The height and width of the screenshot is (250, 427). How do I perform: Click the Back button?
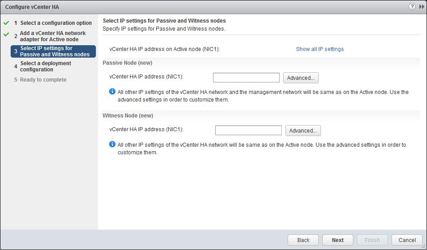click(303, 240)
